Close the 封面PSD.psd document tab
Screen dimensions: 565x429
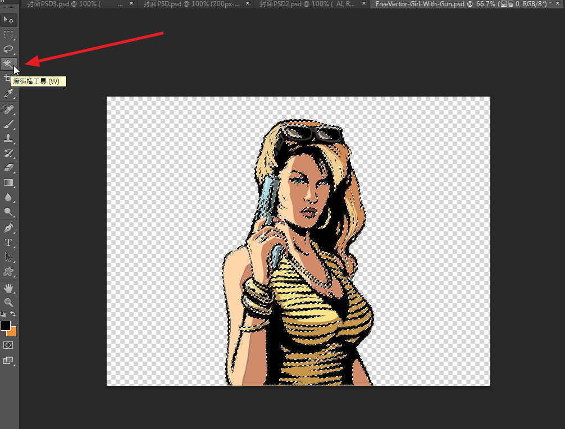(248, 3)
